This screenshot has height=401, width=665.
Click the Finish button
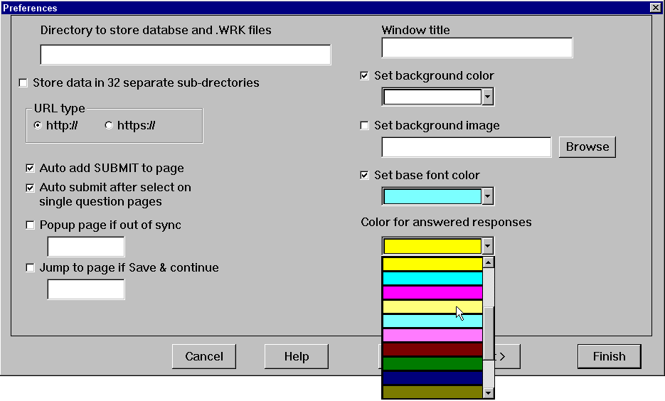(609, 356)
